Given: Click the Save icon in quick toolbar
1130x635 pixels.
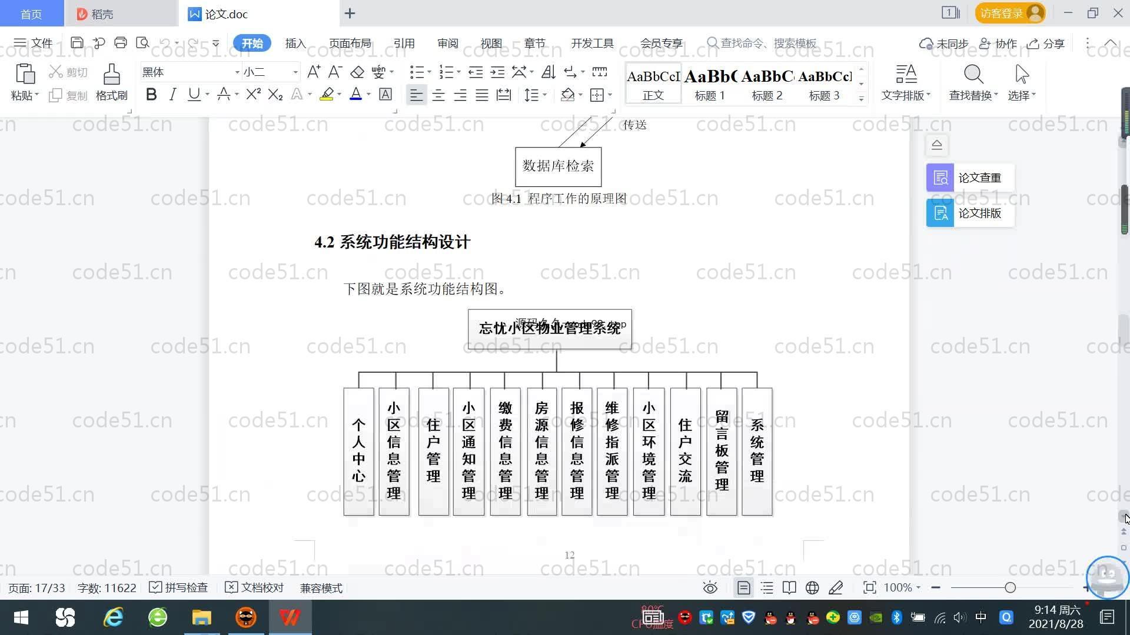Looking at the screenshot, I should (77, 43).
